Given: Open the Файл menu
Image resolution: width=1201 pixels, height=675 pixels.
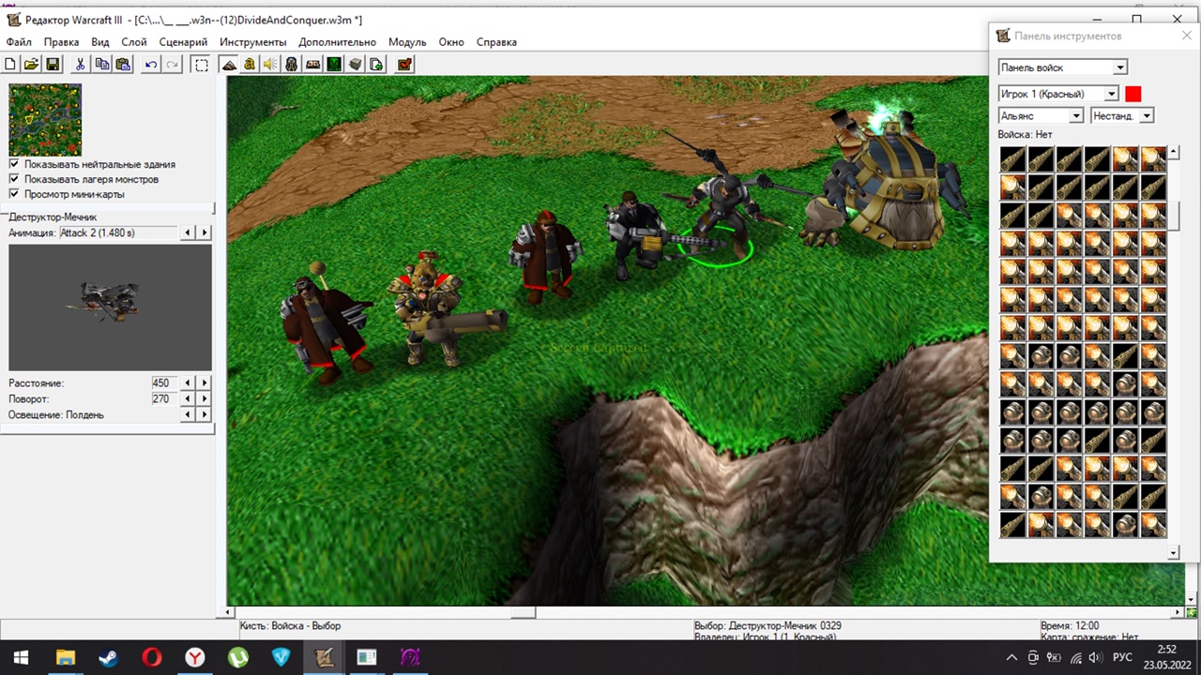Looking at the screenshot, I should [x=19, y=42].
